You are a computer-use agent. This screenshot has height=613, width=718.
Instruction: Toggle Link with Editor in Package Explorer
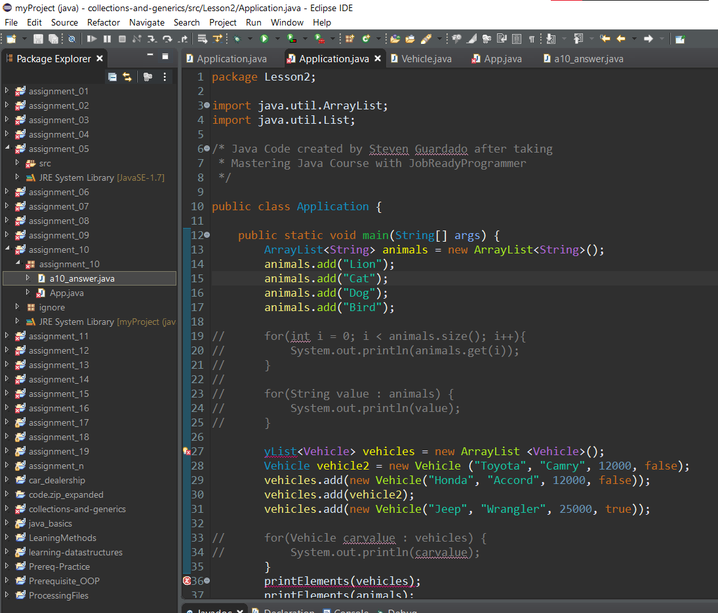tap(127, 77)
